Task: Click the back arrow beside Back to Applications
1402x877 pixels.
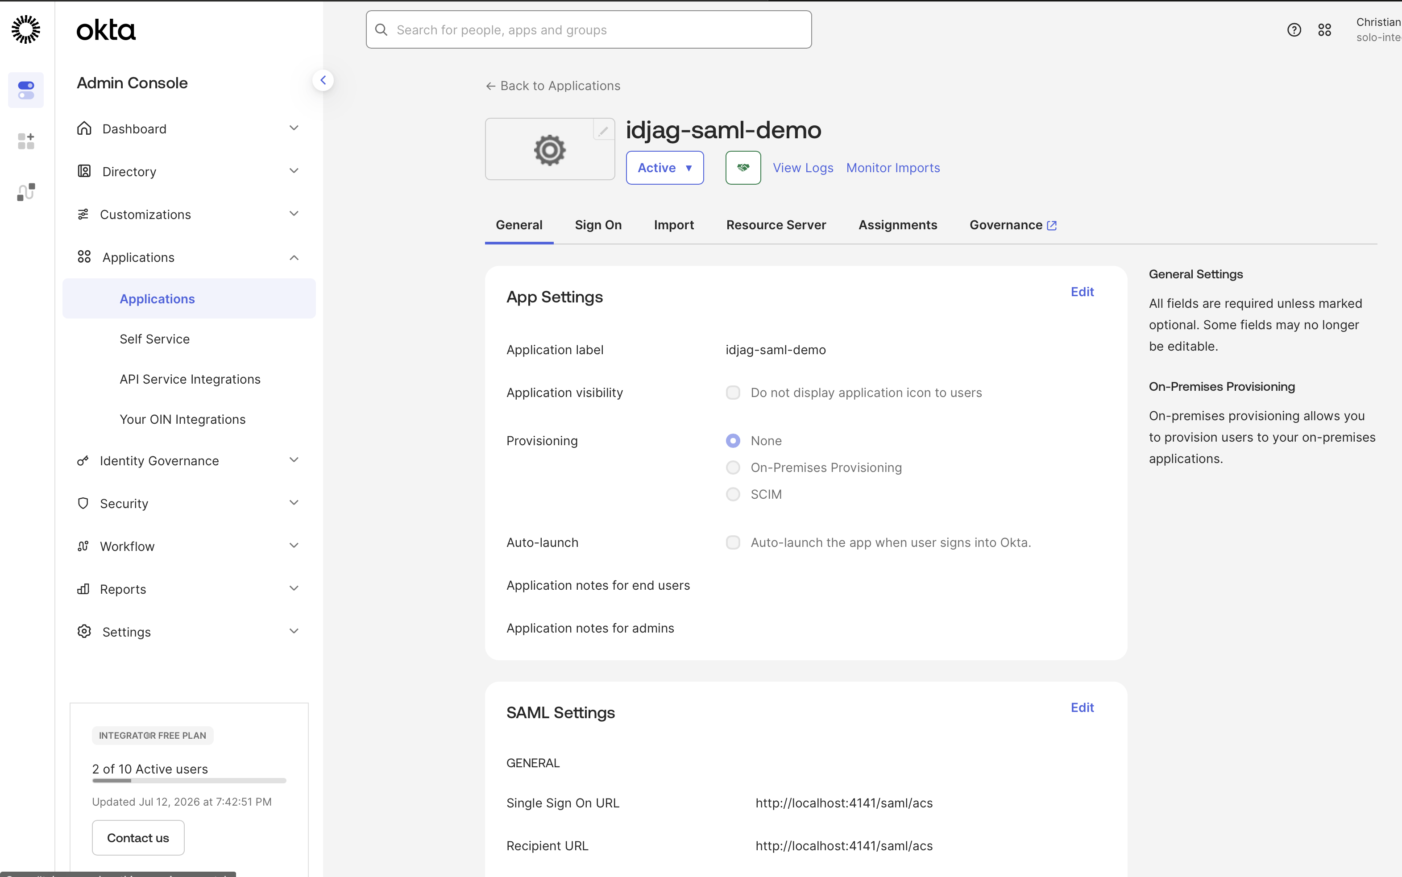Action: point(491,86)
